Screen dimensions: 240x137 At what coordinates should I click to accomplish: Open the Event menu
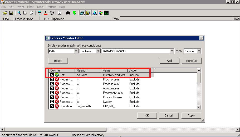click(x=20, y=7)
